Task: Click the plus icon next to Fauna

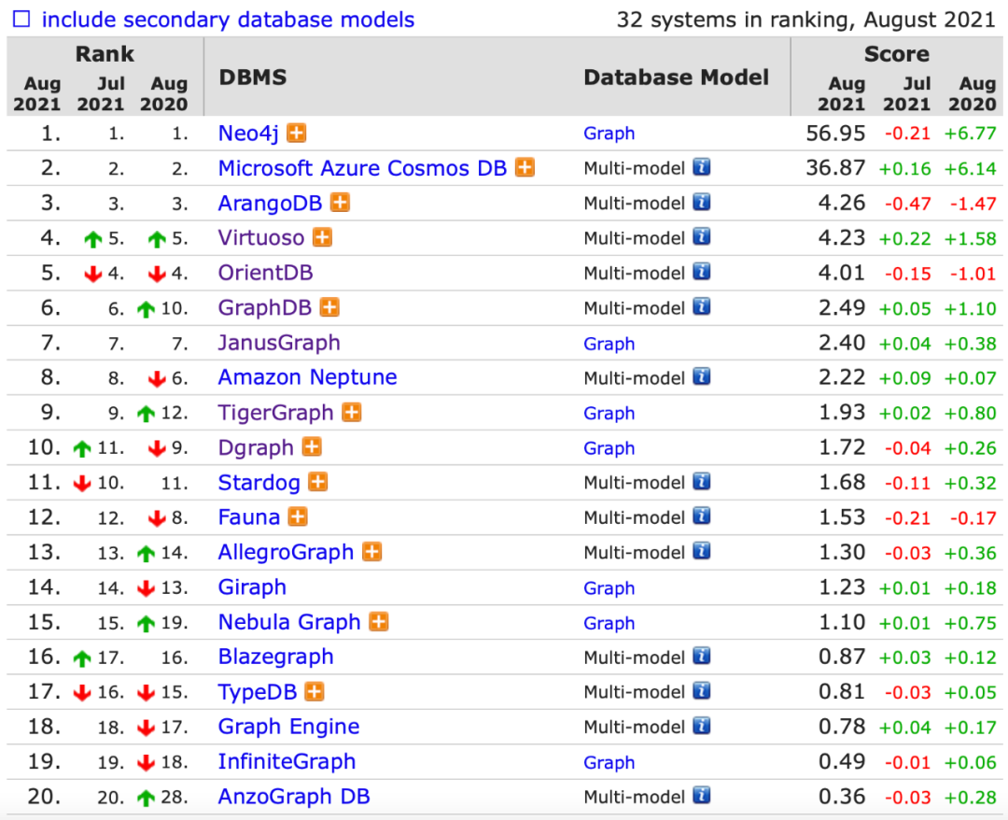Action: point(298,516)
